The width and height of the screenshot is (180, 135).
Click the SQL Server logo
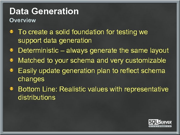(x=160, y=122)
